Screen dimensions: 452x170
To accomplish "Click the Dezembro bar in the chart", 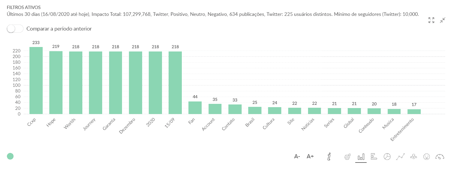I will click(x=136, y=83).
